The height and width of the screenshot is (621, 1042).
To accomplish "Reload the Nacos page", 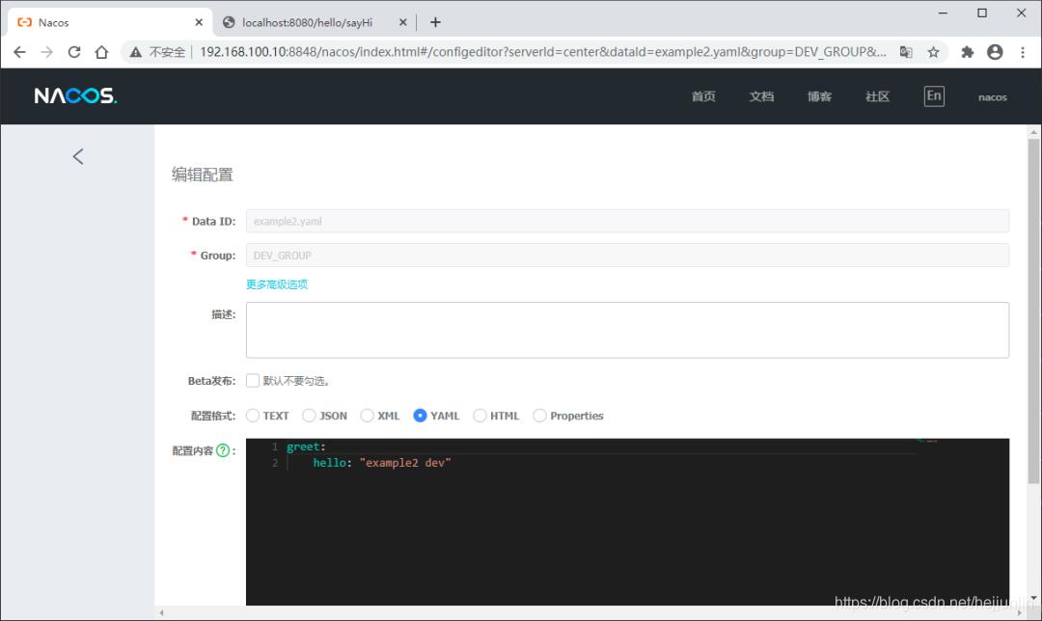I will [x=73, y=52].
